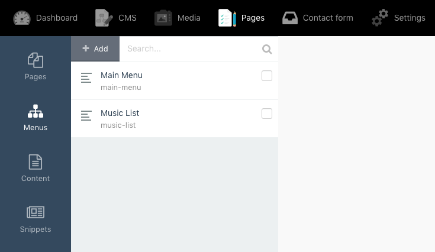Open the Snippets newspaper icon in sidebar
The image size is (435, 252).
coord(36,212)
